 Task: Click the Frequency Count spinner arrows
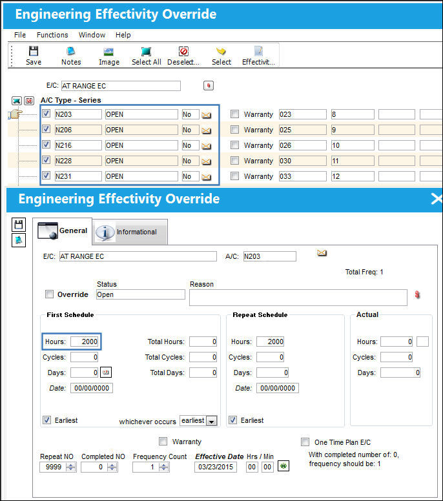click(163, 467)
